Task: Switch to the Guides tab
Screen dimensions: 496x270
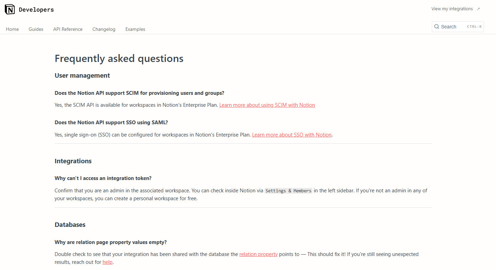Action: tap(36, 29)
